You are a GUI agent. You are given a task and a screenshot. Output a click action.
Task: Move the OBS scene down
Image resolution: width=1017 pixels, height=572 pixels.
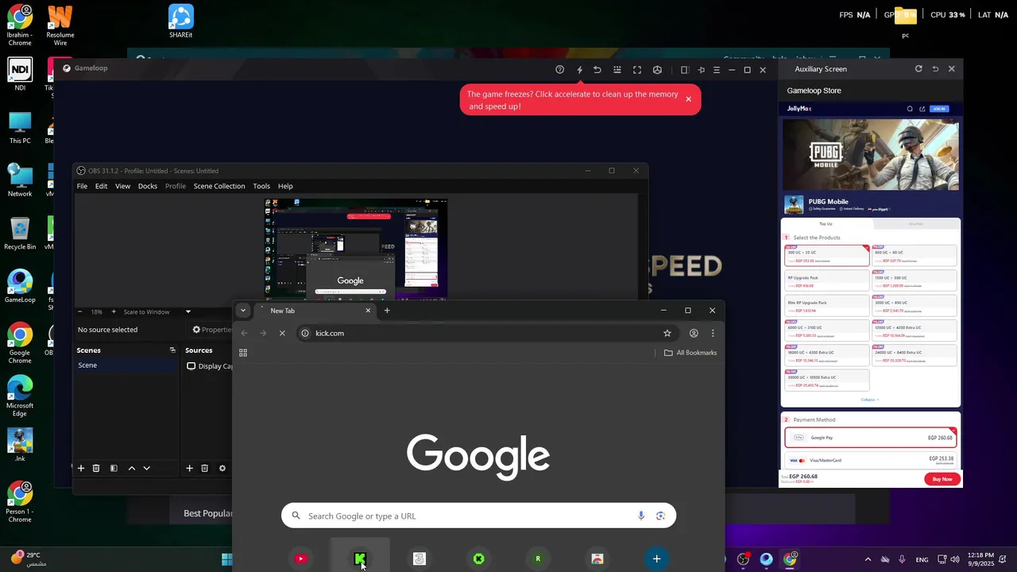point(146,469)
